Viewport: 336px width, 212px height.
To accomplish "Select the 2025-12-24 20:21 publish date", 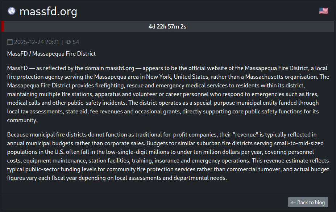I will click(x=36, y=42).
